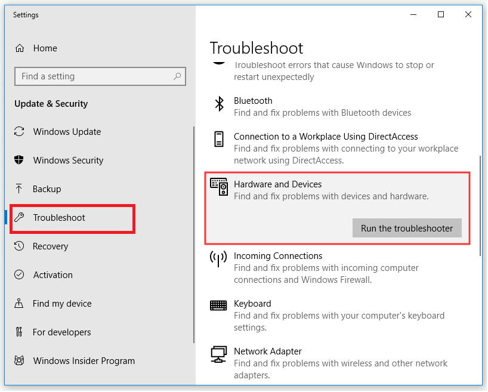Click the Windows Insider Program cat icon
This screenshot has height=392, width=488.
(19, 360)
